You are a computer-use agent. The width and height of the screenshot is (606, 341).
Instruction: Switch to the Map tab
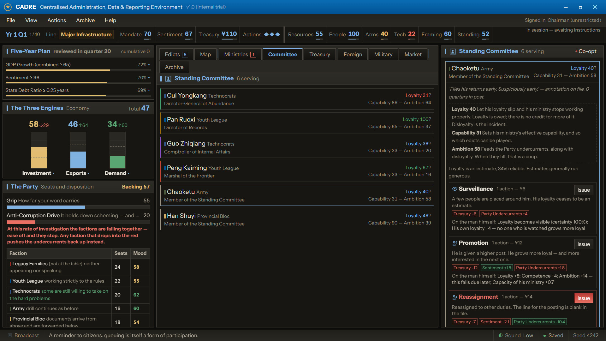coord(205,54)
